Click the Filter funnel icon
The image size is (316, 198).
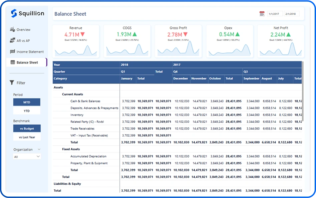pos(12,83)
